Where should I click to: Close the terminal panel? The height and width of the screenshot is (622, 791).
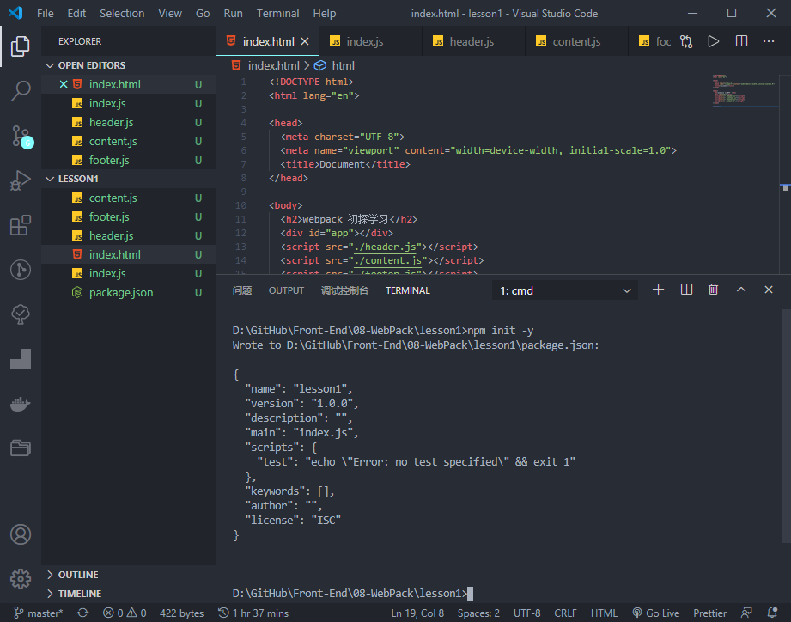(769, 290)
